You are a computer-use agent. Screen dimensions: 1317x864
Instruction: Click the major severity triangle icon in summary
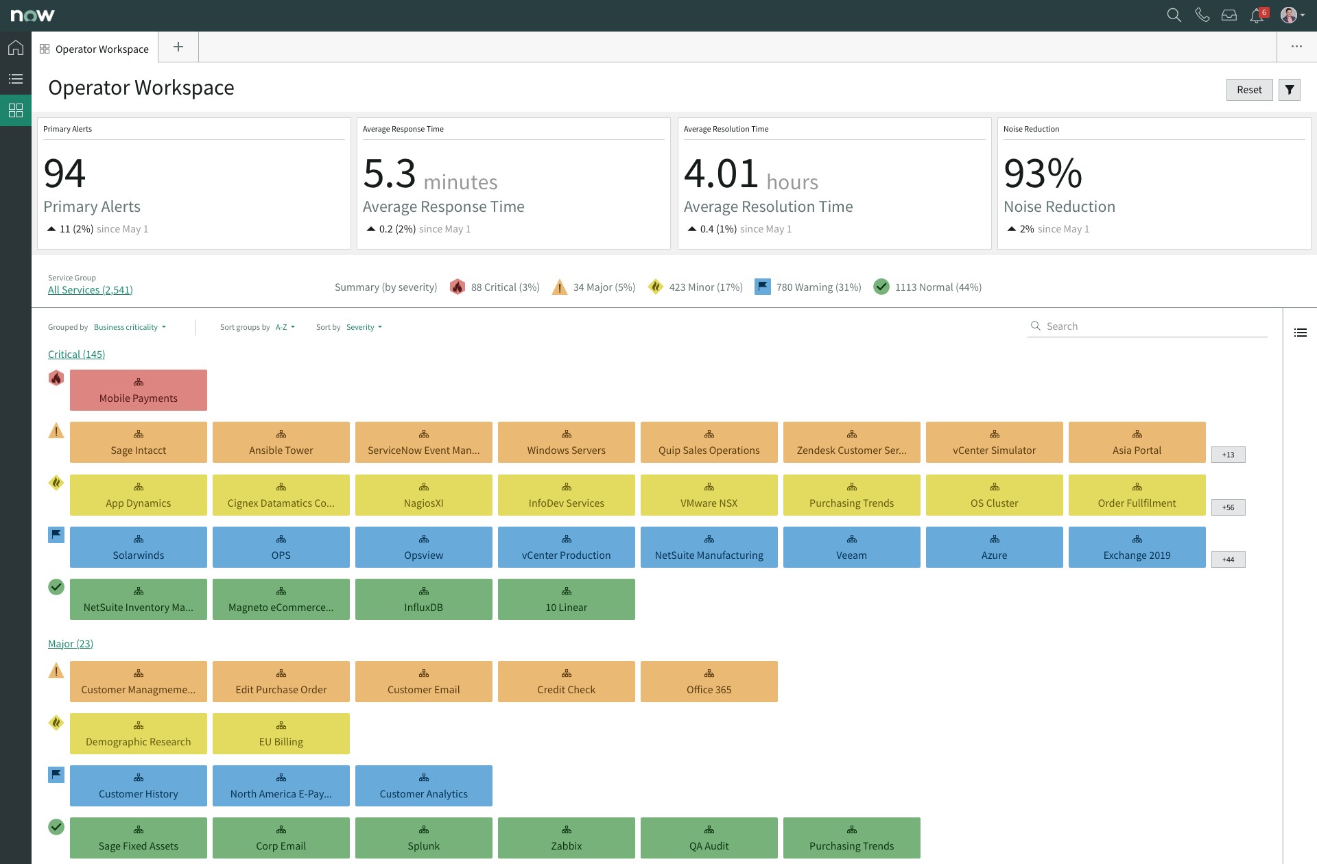point(560,287)
